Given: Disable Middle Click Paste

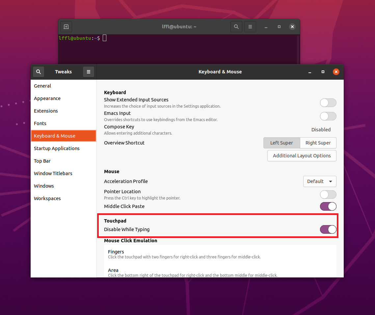Looking at the screenshot, I should point(328,206).
